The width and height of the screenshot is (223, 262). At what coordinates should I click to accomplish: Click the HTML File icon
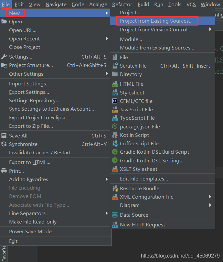pos(115,84)
